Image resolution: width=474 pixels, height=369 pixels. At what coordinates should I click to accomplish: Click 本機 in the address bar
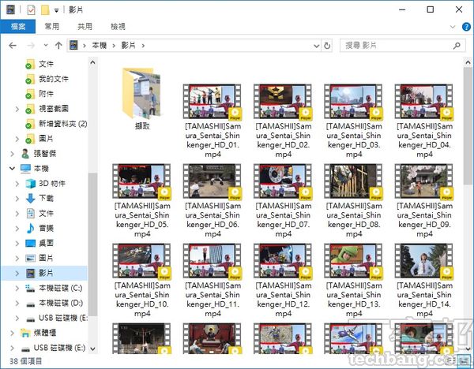(100, 46)
